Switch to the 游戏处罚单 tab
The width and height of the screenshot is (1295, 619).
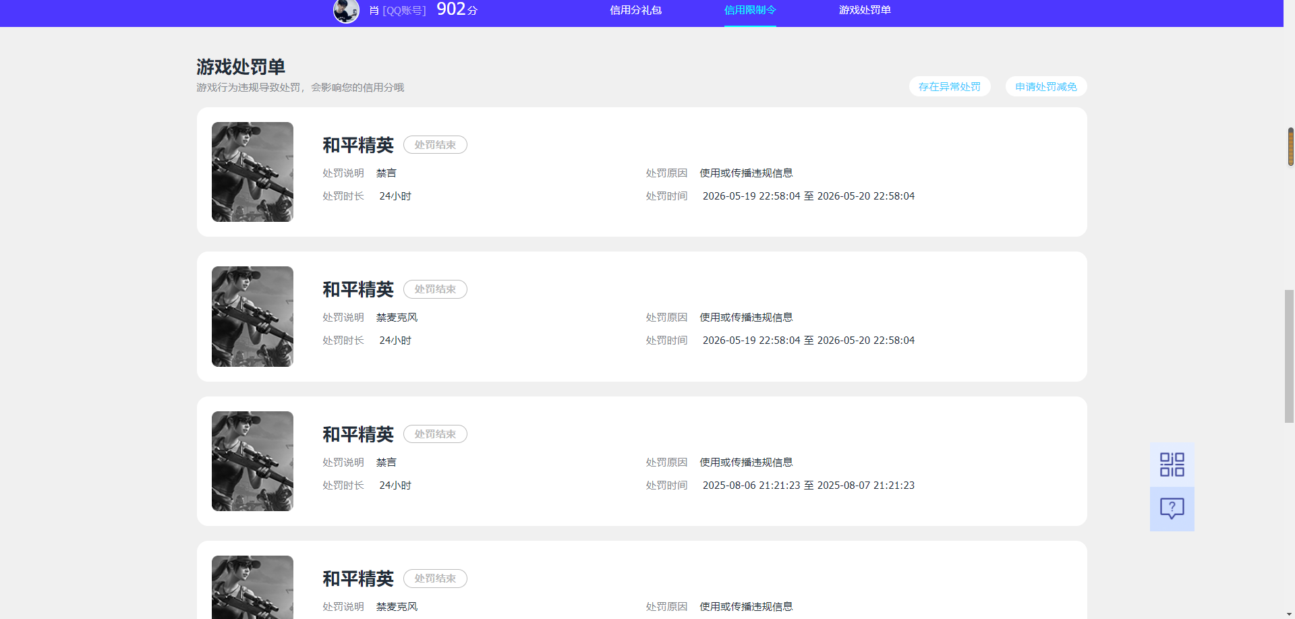pyautogui.click(x=865, y=10)
